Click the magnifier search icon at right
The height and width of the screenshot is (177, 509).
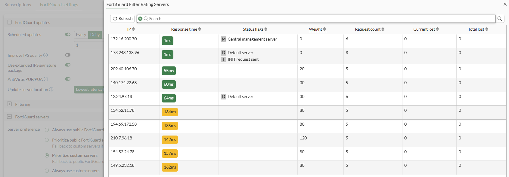(500, 19)
